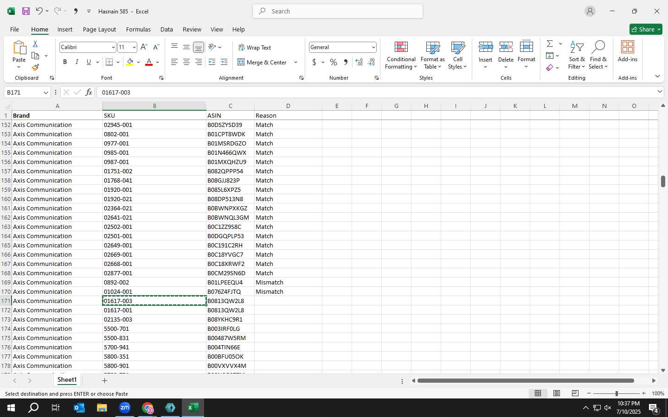Apply Comma Style format

point(346,62)
